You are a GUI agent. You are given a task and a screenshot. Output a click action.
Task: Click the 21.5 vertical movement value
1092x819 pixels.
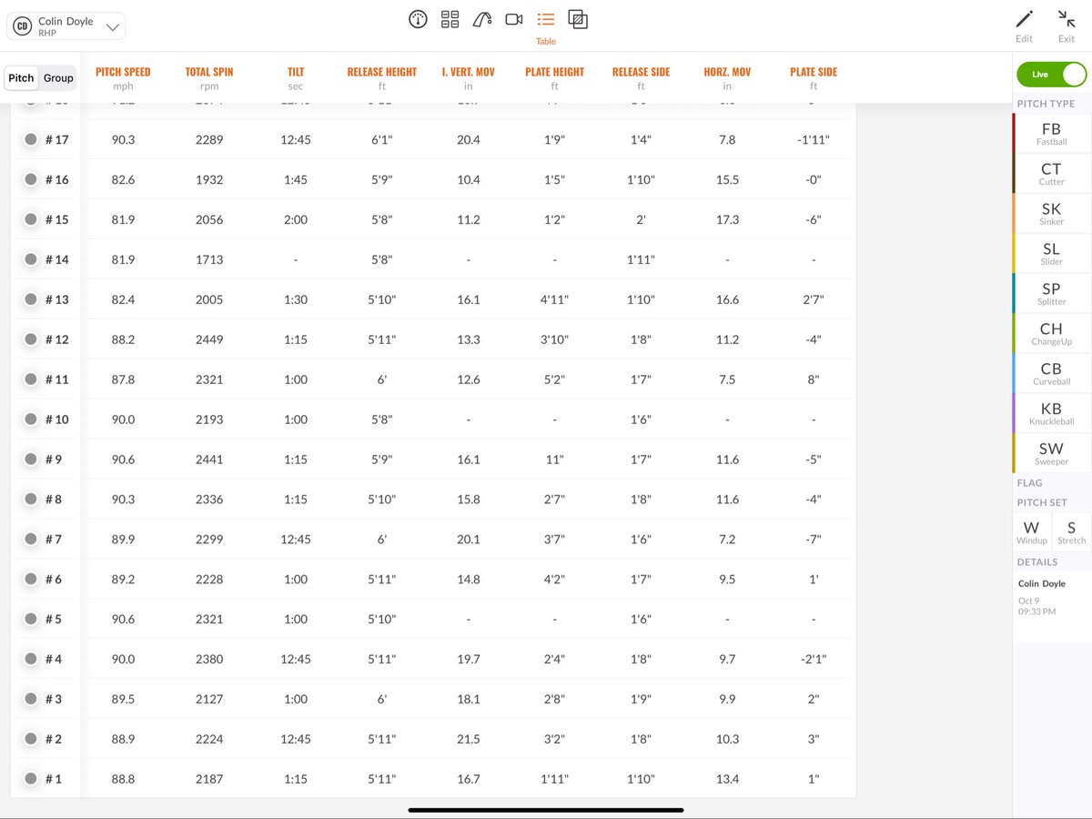[x=469, y=739]
